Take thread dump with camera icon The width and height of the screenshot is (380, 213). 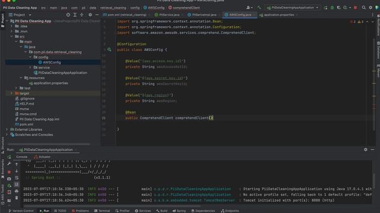click(9, 179)
